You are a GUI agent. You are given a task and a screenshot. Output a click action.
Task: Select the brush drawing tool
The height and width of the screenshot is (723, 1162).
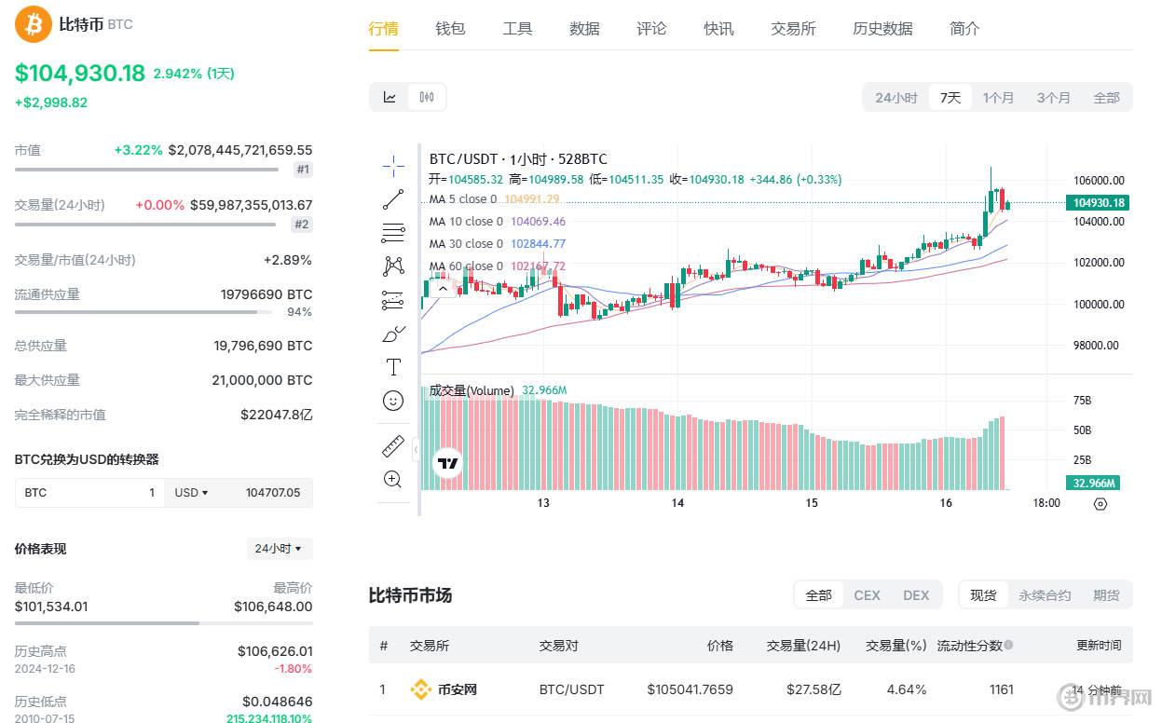coord(393,334)
